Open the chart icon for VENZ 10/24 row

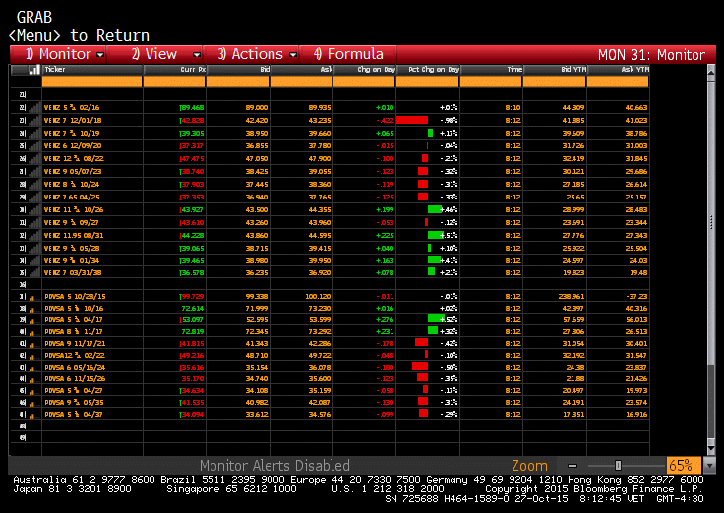[x=34, y=185]
